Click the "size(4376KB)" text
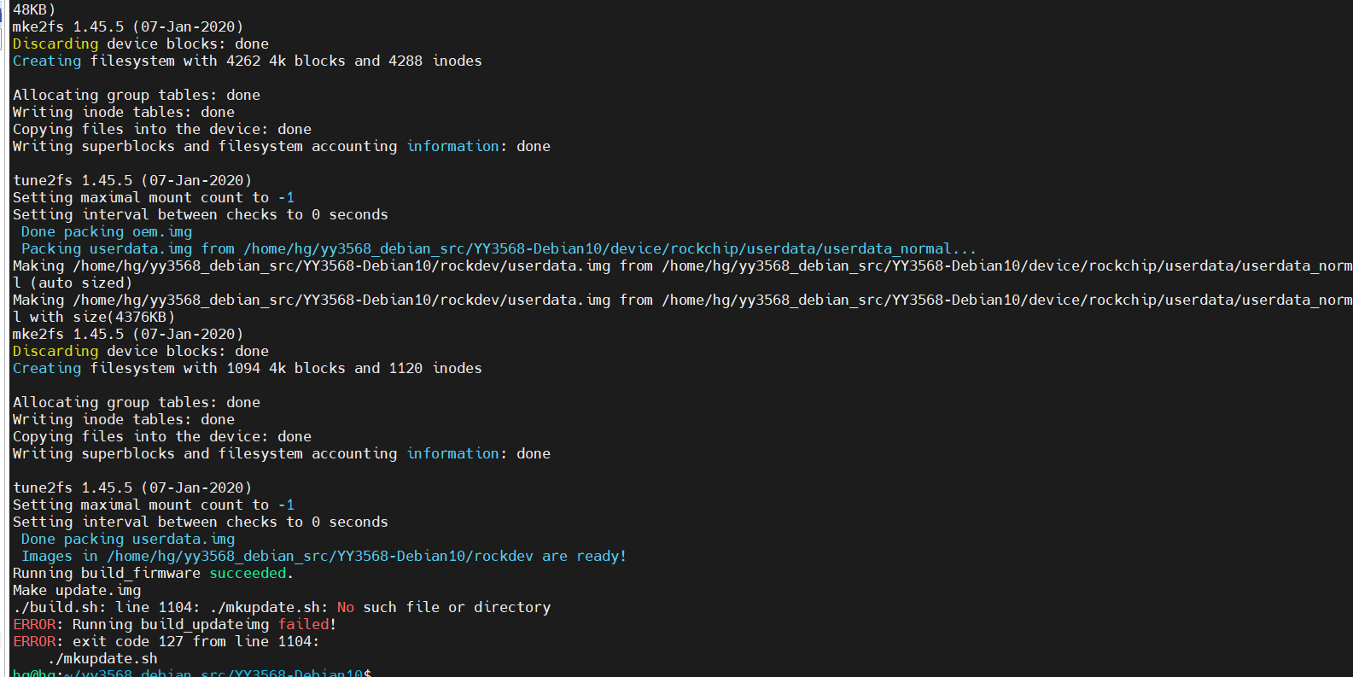 [x=124, y=317]
